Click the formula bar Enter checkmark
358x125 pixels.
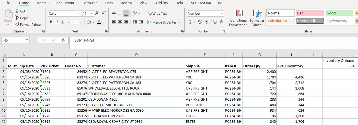click(53, 40)
